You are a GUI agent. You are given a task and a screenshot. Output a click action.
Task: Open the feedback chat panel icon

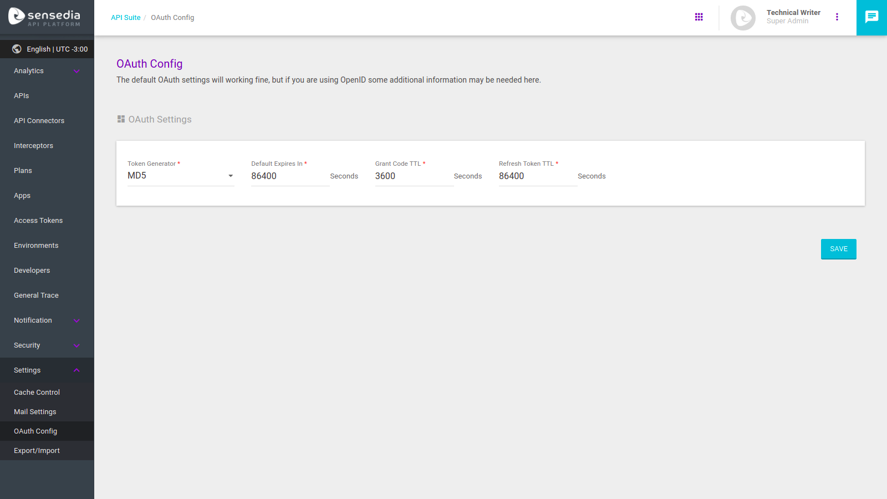871,17
